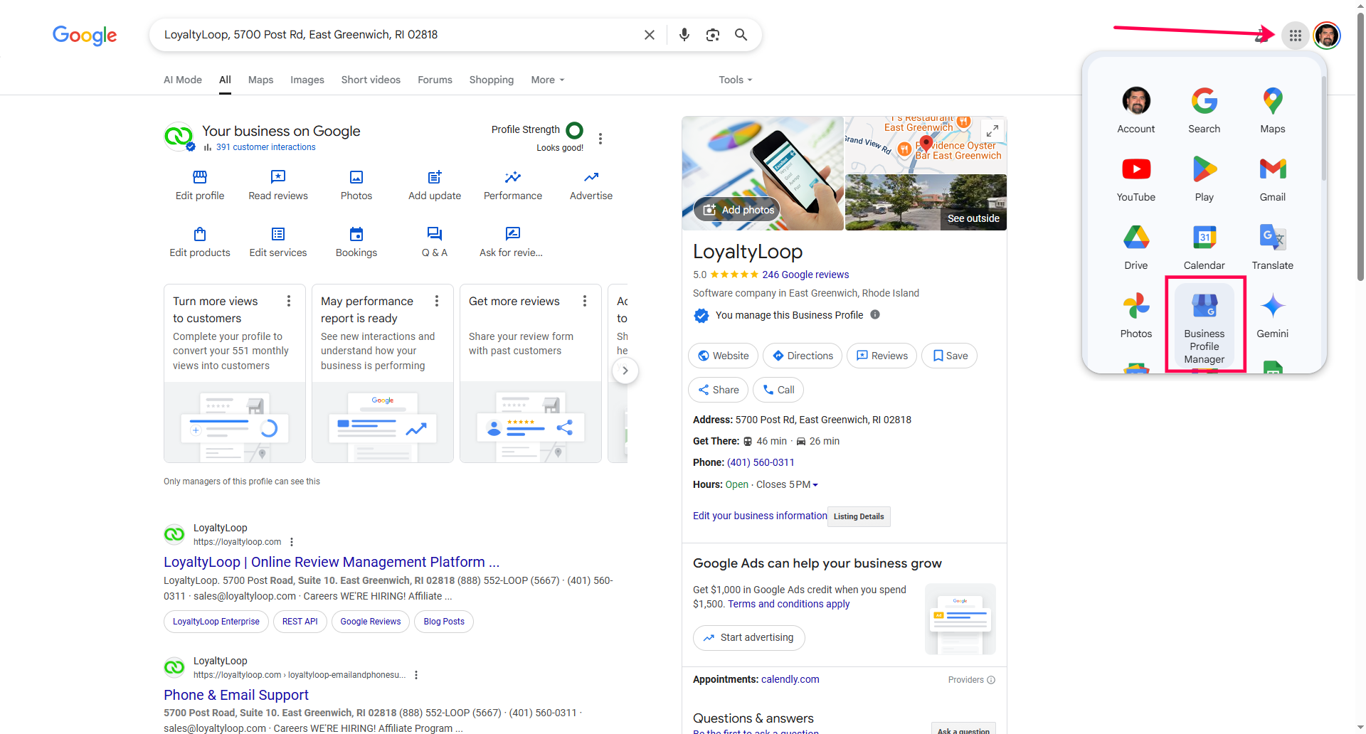Open options menu on Get more reviews card
This screenshot has width=1366, height=734.
pyautogui.click(x=585, y=302)
